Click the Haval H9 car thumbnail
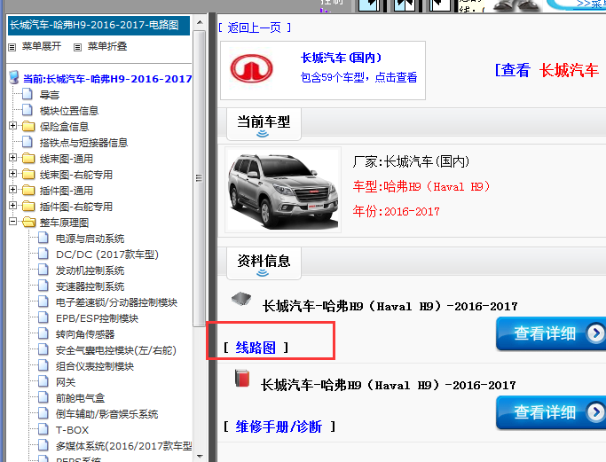 (283, 190)
